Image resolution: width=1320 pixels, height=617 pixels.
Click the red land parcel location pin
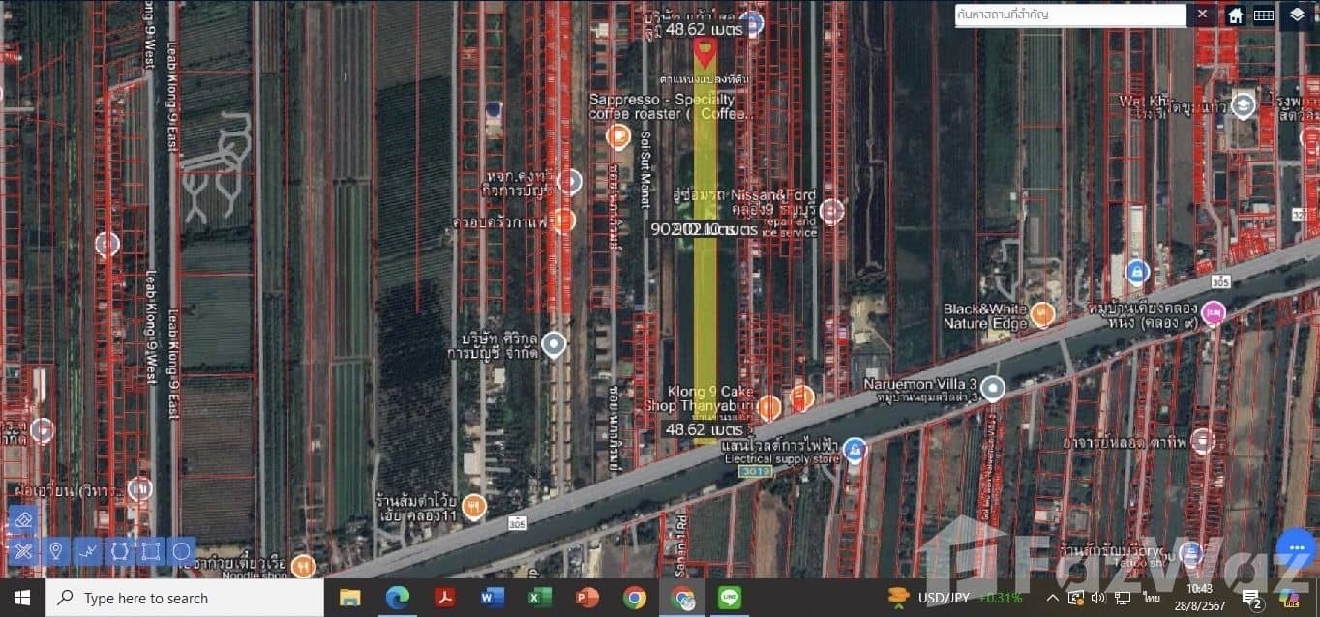(705, 51)
